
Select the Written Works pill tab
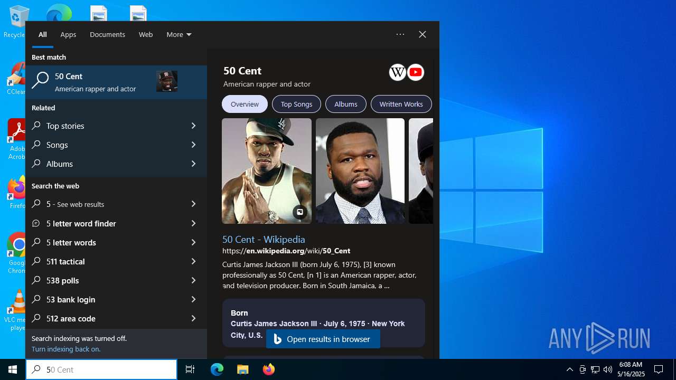coord(401,104)
